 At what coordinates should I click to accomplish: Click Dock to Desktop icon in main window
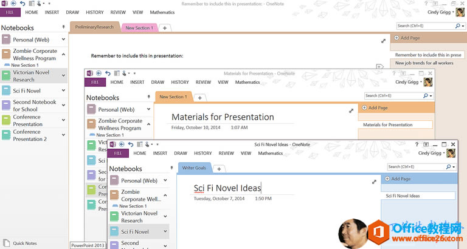click(32, 4)
